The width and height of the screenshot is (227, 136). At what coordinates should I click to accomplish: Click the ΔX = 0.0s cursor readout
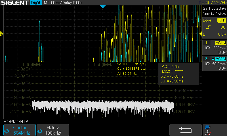click(x=170, y=67)
